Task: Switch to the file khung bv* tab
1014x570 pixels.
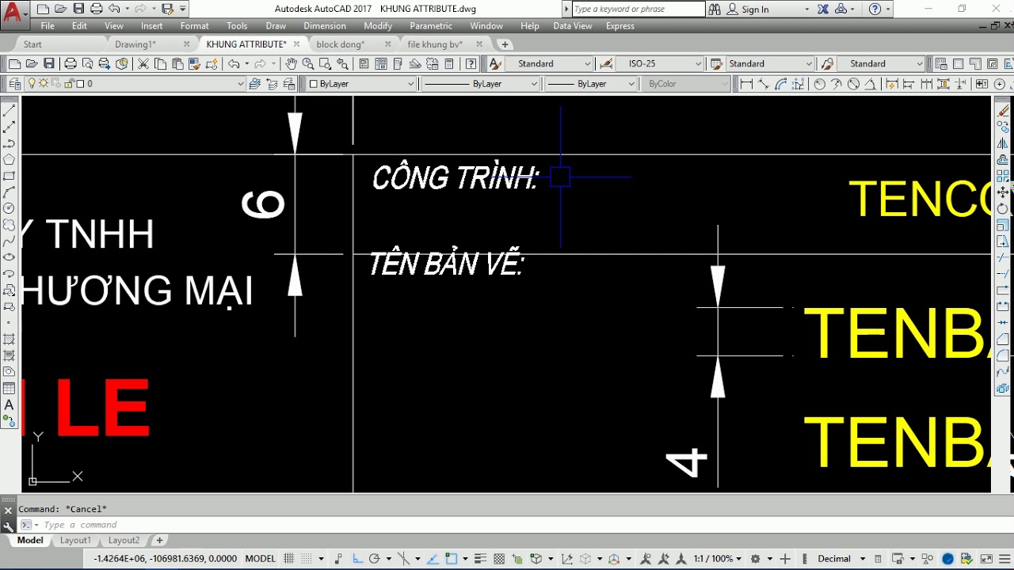Action: [435, 44]
